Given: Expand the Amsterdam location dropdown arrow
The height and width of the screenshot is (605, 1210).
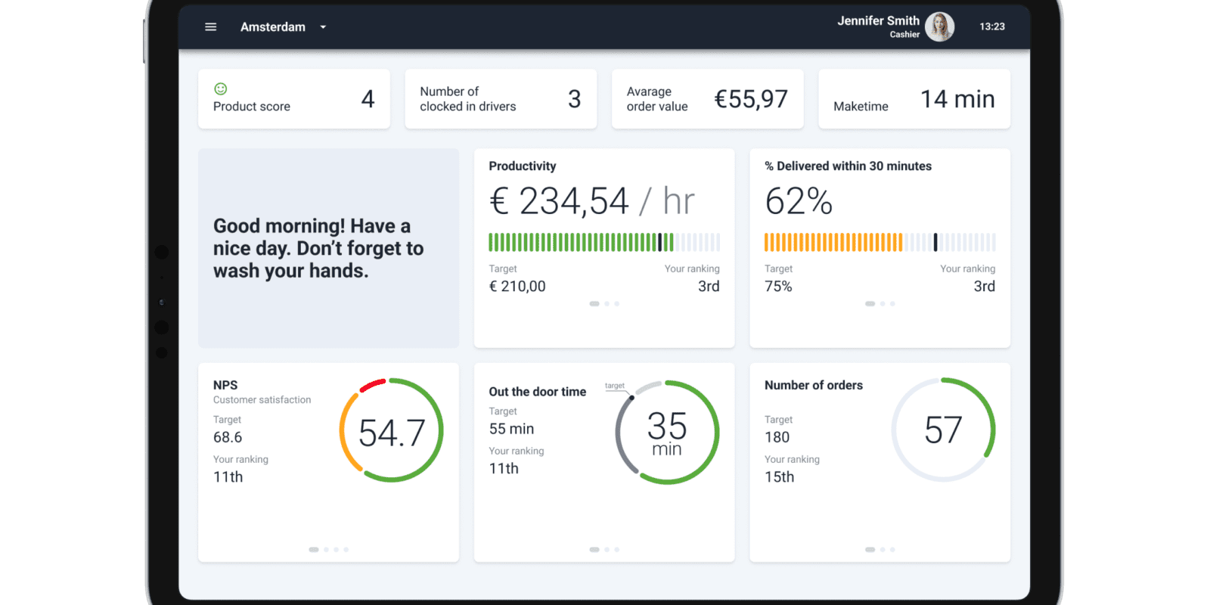Looking at the screenshot, I should (x=323, y=27).
